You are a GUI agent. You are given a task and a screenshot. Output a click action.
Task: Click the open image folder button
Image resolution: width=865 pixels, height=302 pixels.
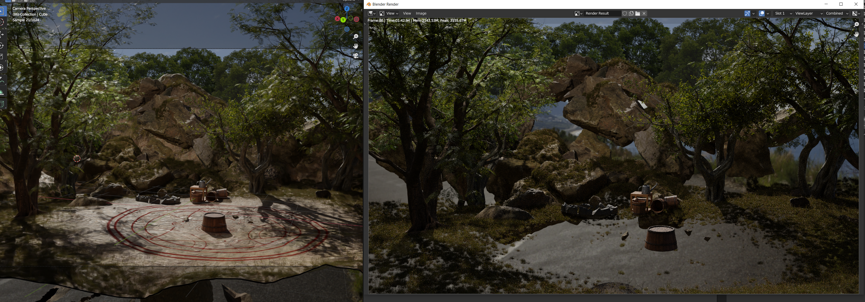coord(637,14)
